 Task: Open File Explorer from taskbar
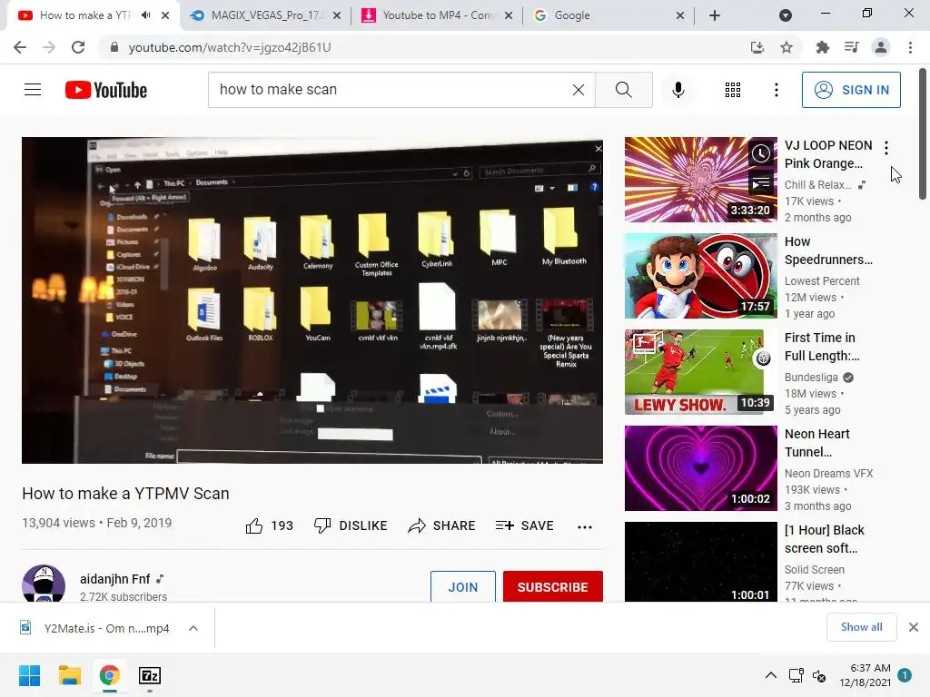[69, 675]
